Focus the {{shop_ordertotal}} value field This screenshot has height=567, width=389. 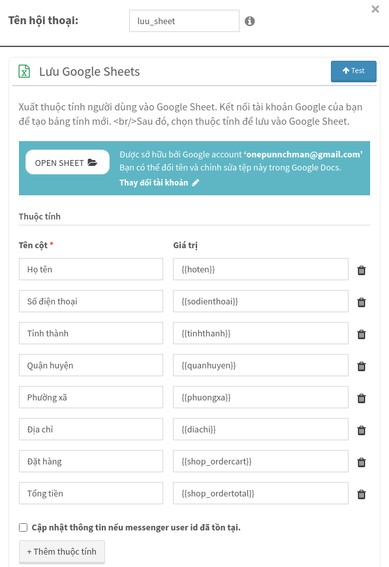pyautogui.click(x=260, y=493)
